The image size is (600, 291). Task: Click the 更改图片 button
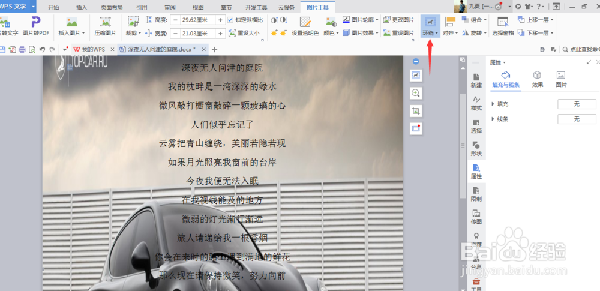point(398,20)
